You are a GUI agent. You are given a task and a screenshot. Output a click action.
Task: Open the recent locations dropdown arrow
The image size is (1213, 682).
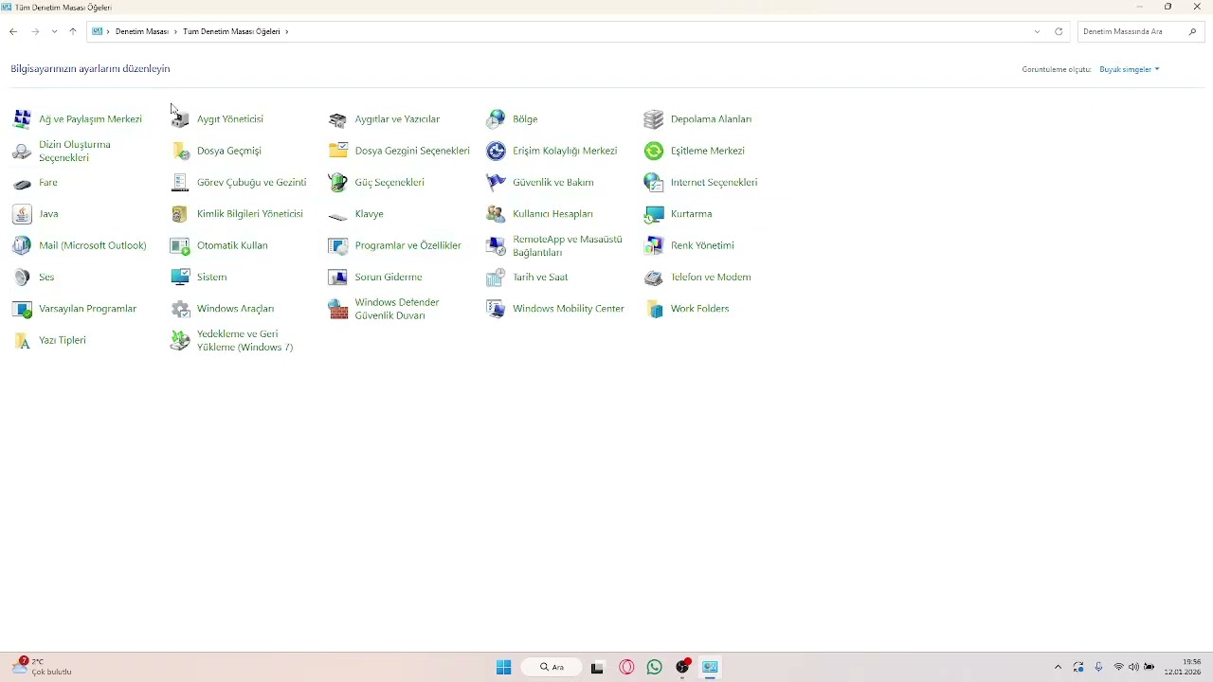coord(54,31)
